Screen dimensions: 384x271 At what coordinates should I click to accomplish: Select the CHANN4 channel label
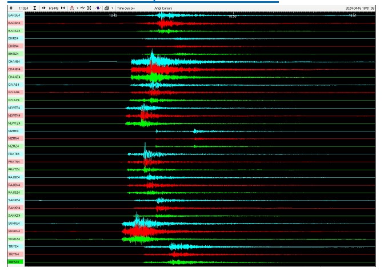(14, 69)
